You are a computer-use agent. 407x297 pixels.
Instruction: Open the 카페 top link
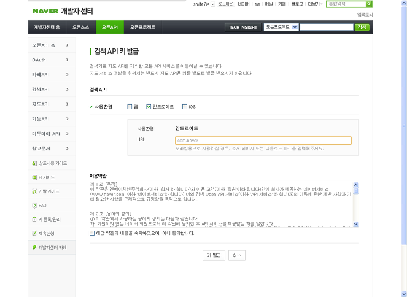[x=282, y=4]
